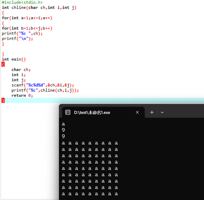The image size is (204, 200).
Task: Click the scanf("%c%d%d") line
Action: coord(43,85)
